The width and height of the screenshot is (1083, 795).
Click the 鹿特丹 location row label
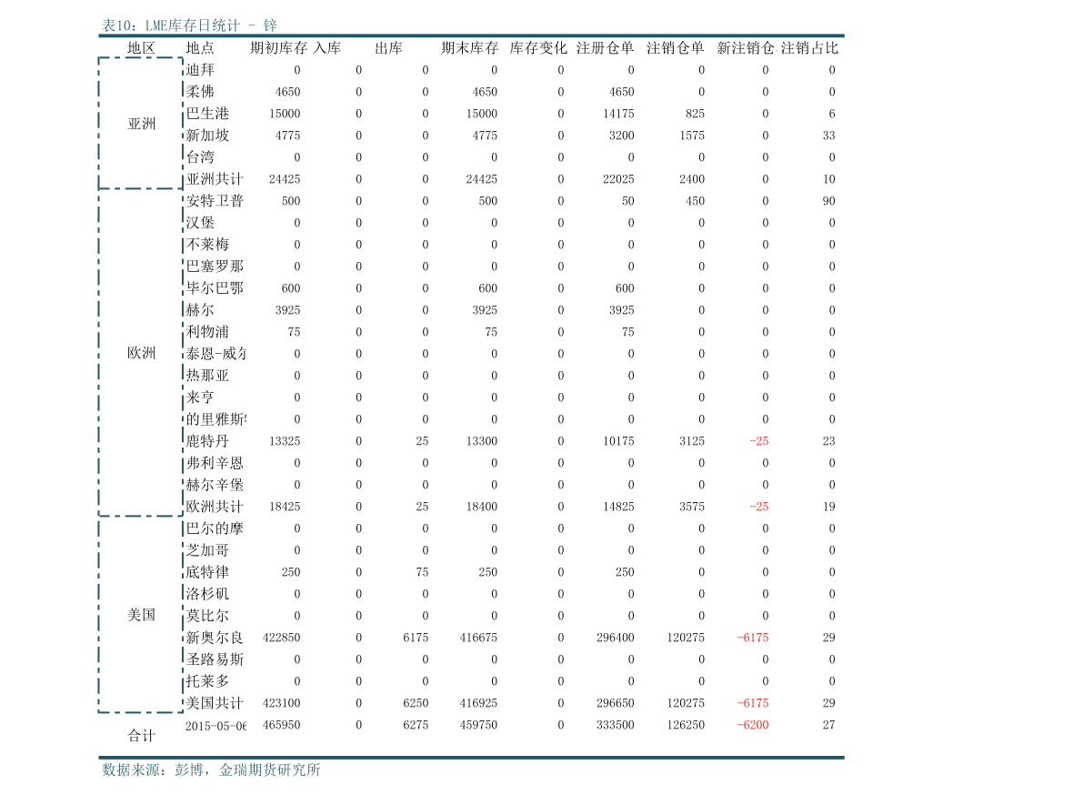207,440
